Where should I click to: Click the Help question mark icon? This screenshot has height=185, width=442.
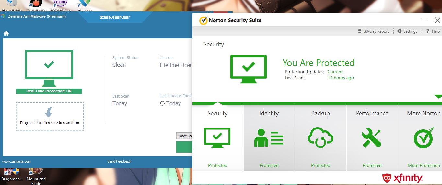[428, 31]
